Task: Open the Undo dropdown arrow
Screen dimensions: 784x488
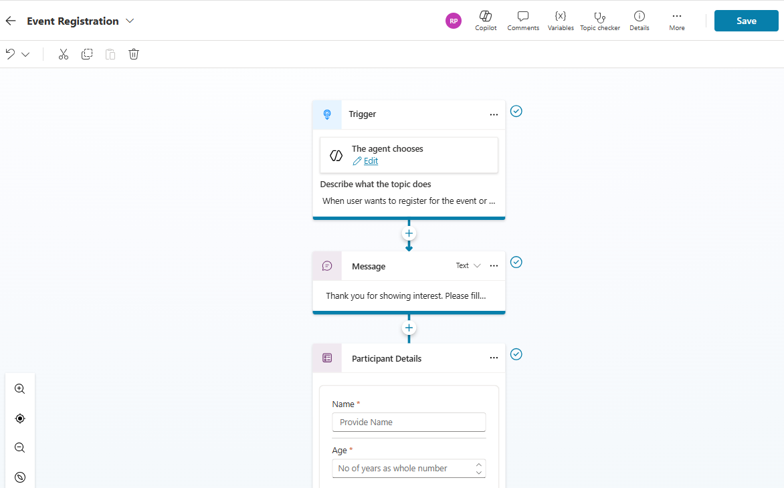Action: [25, 54]
